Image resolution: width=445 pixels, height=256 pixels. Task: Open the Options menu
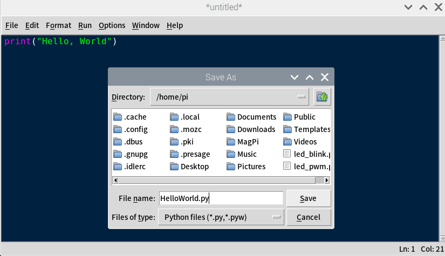[x=112, y=25]
